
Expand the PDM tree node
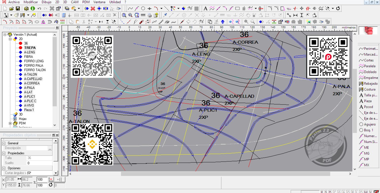coord(10,123)
